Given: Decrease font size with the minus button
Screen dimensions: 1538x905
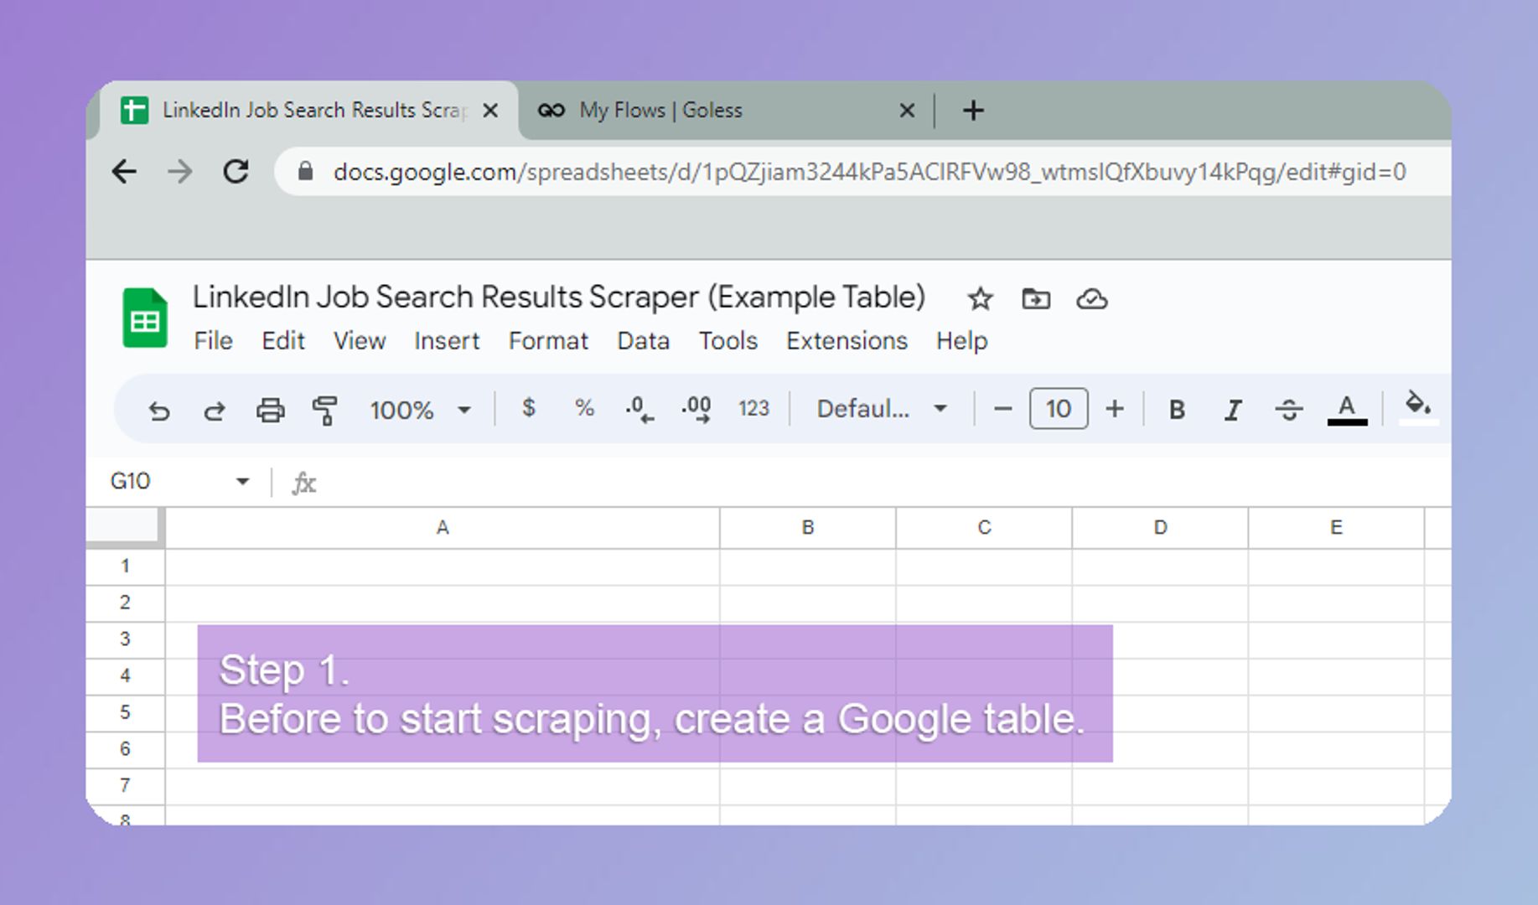Looking at the screenshot, I should (x=1002, y=409).
